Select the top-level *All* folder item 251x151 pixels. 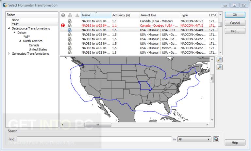click(x=15, y=24)
